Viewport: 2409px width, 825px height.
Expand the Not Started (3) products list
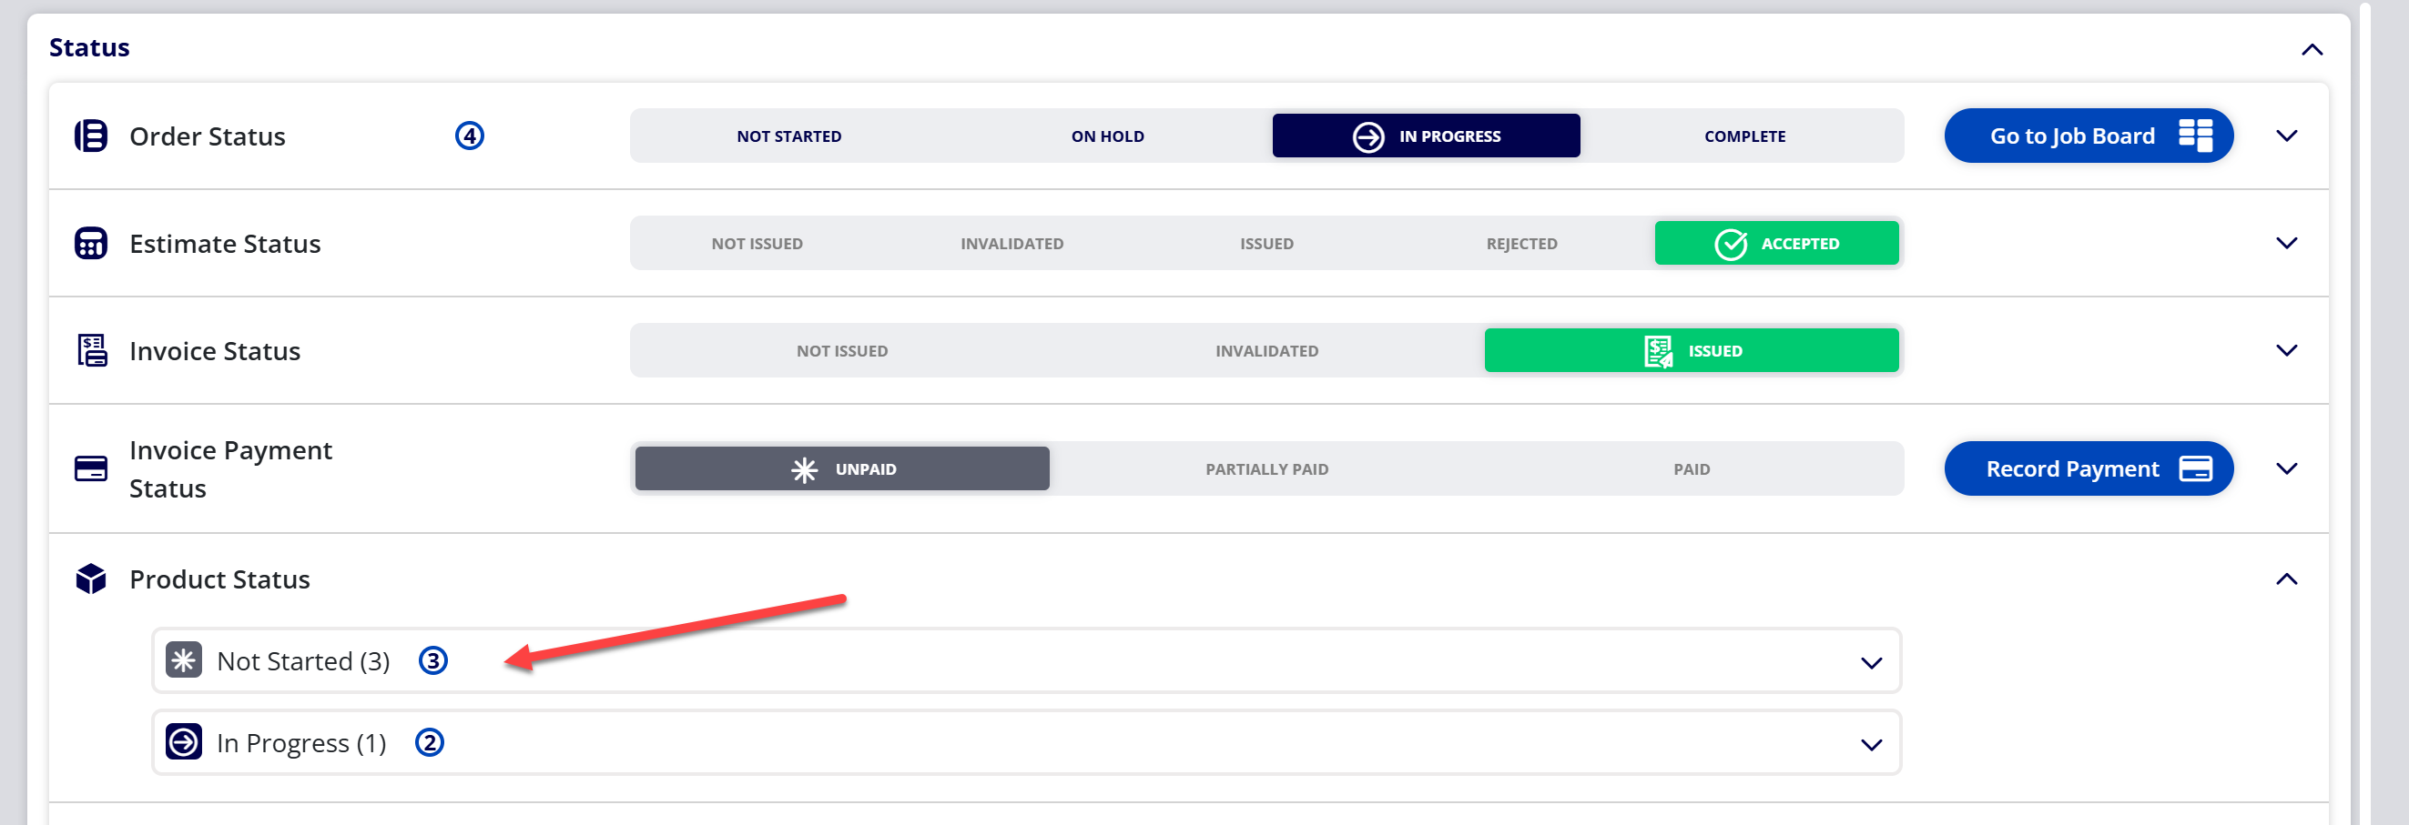(1870, 662)
